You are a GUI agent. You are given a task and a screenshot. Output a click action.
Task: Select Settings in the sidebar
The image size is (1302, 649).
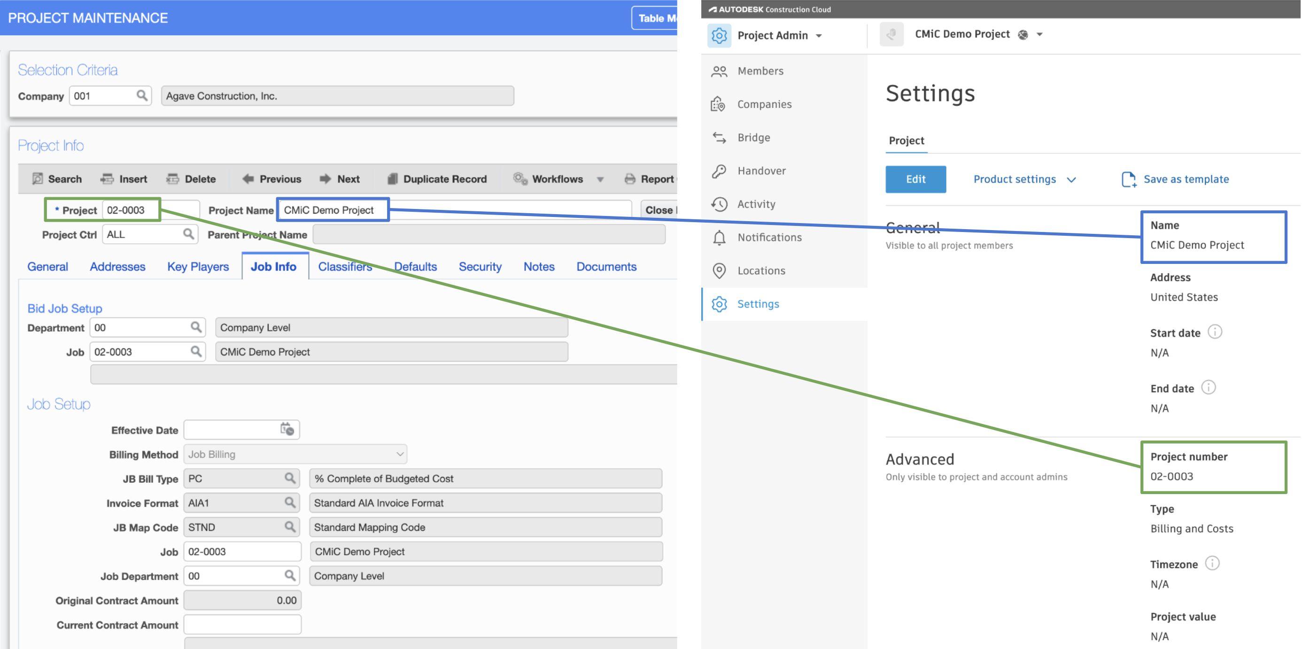(x=784, y=304)
